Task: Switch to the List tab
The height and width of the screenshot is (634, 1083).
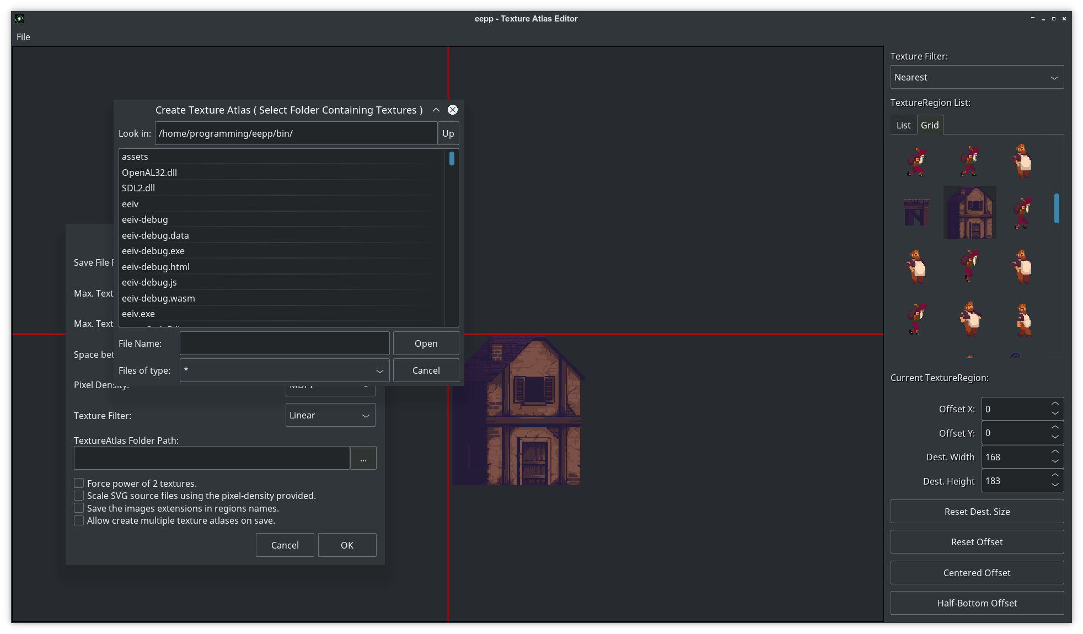Action: (x=903, y=125)
